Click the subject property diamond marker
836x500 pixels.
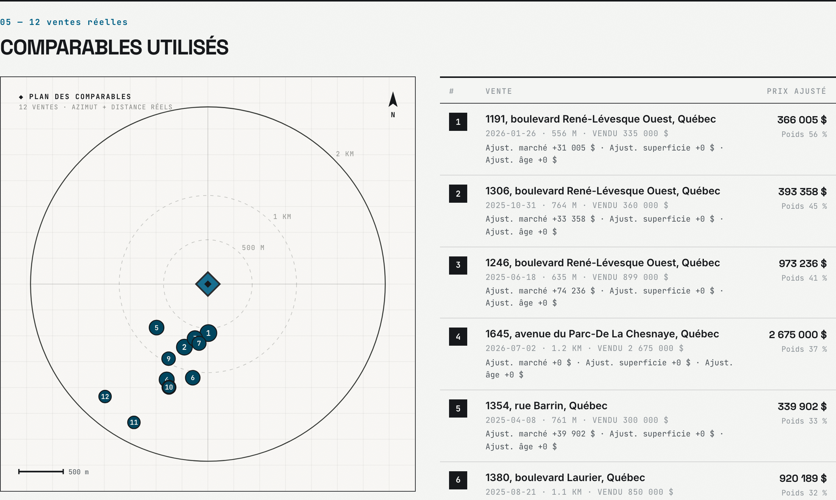click(x=208, y=284)
